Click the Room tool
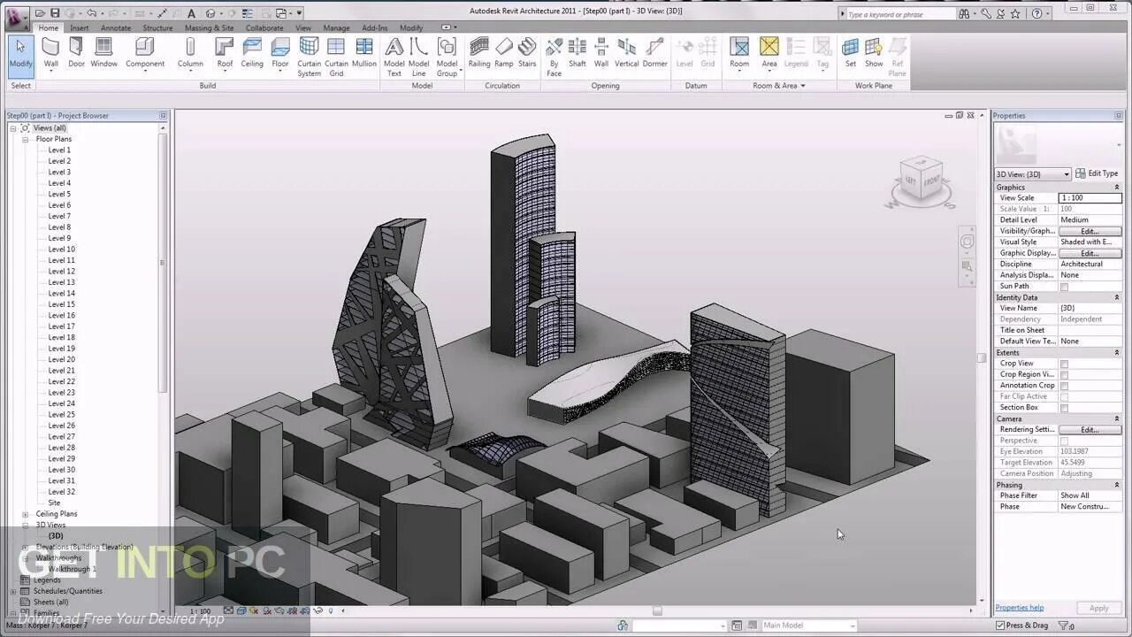The width and height of the screenshot is (1132, 637). pyautogui.click(x=739, y=53)
